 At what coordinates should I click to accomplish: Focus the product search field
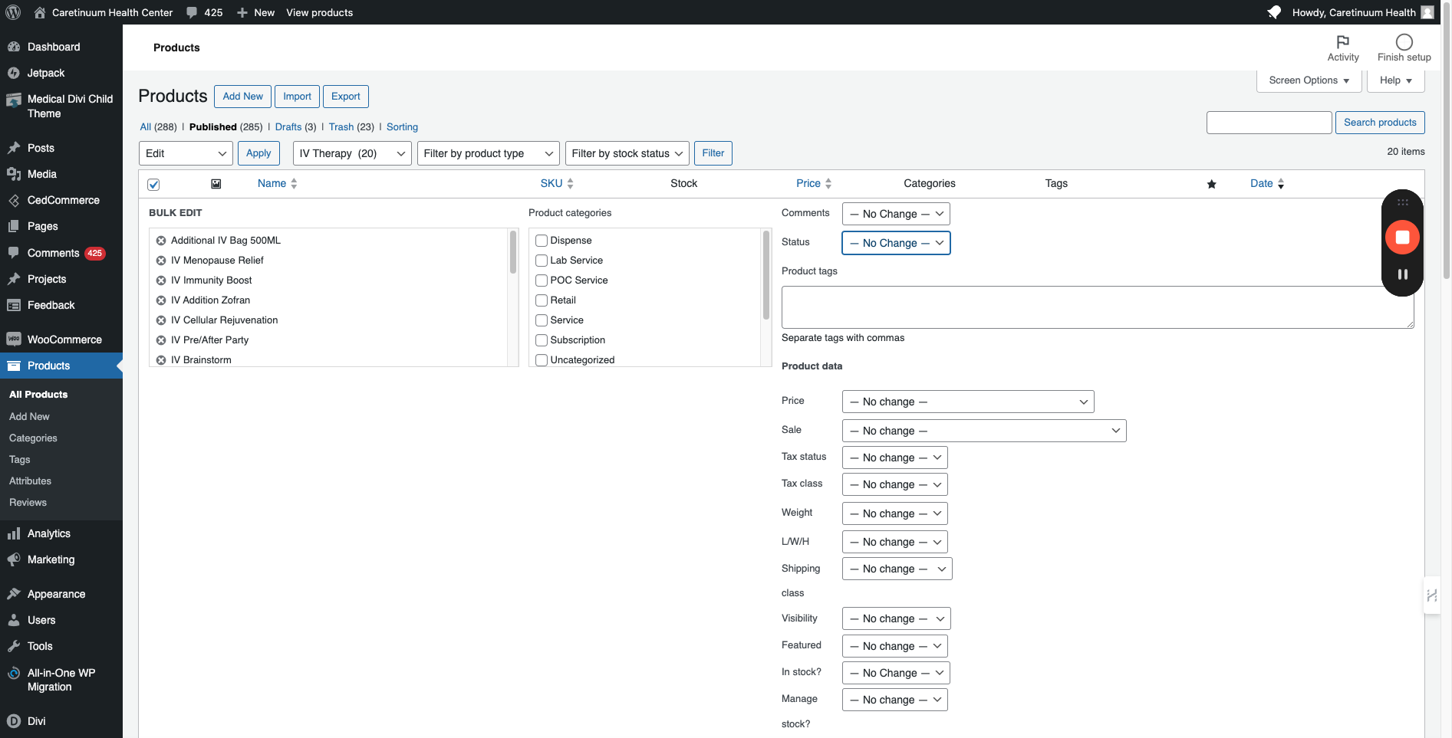(x=1269, y=123)
